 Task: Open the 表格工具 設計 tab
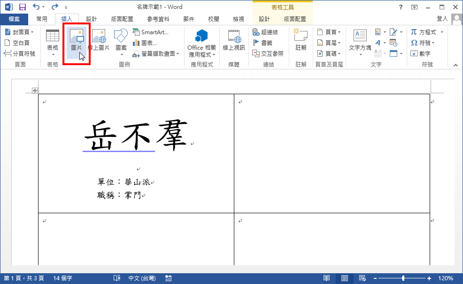[x=264, y=19]
